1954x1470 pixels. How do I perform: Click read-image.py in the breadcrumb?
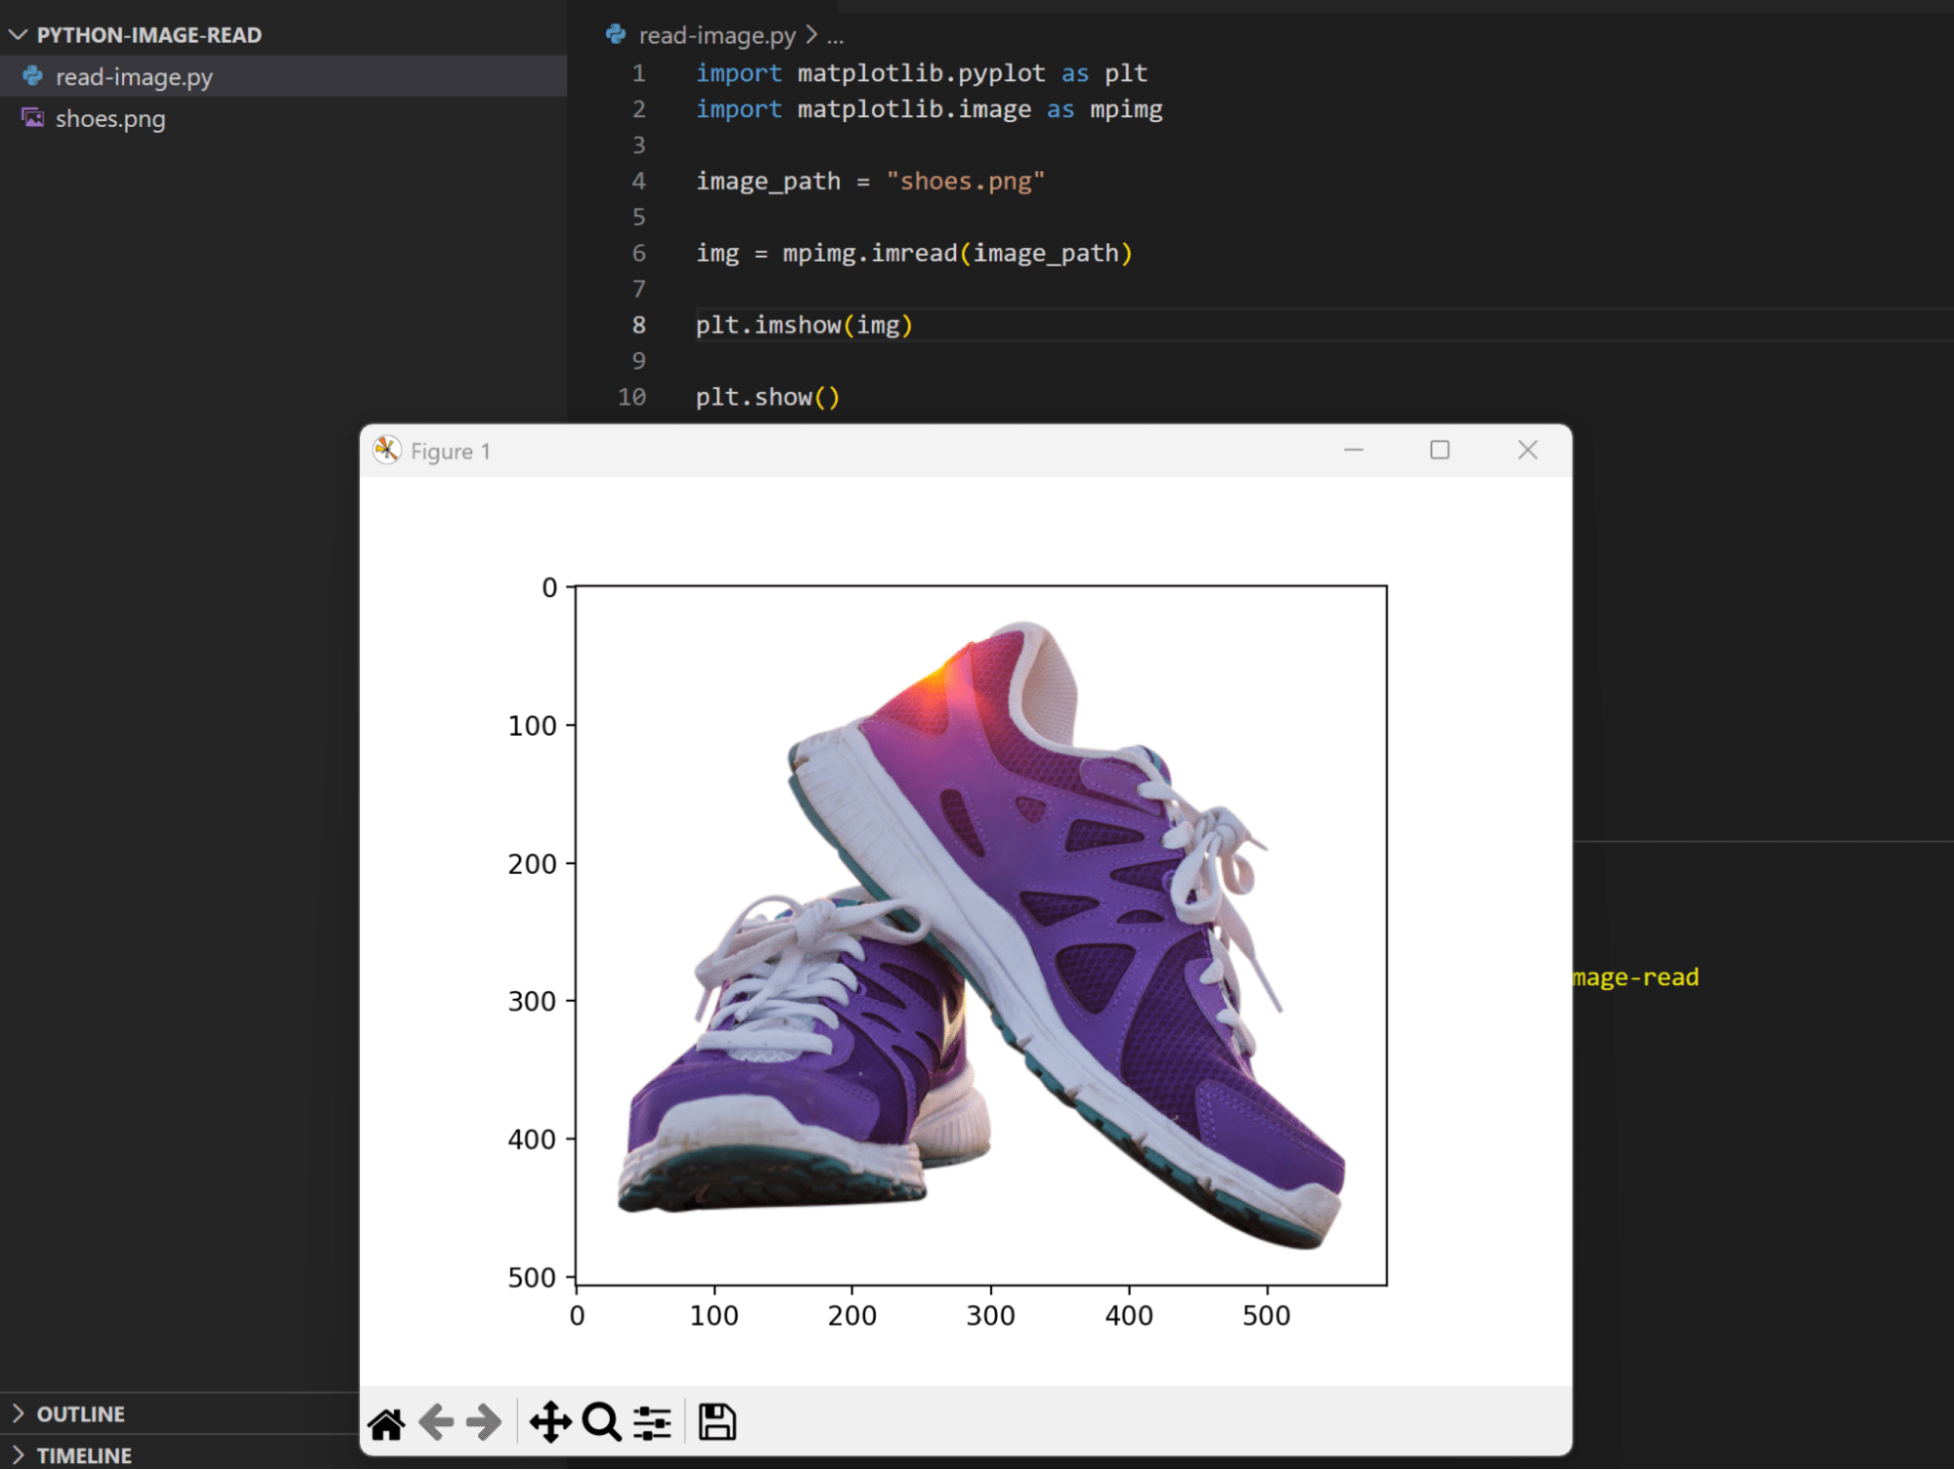(x=716, y=36)
